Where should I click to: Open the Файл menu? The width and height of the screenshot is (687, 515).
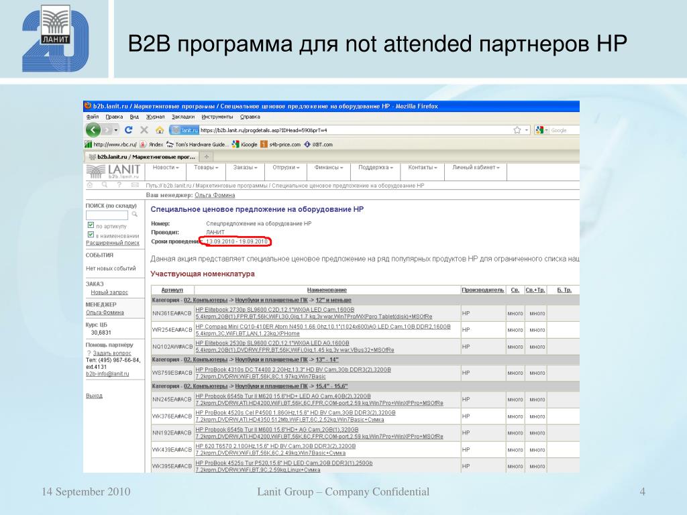click(93, 117)
